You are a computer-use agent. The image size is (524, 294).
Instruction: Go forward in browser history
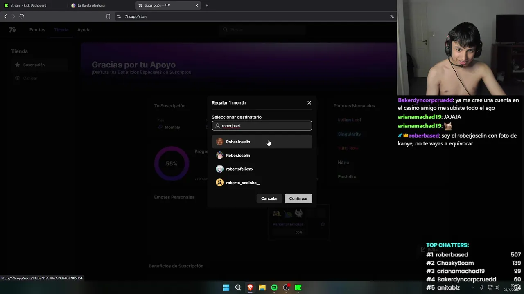[x=13, y=16]
